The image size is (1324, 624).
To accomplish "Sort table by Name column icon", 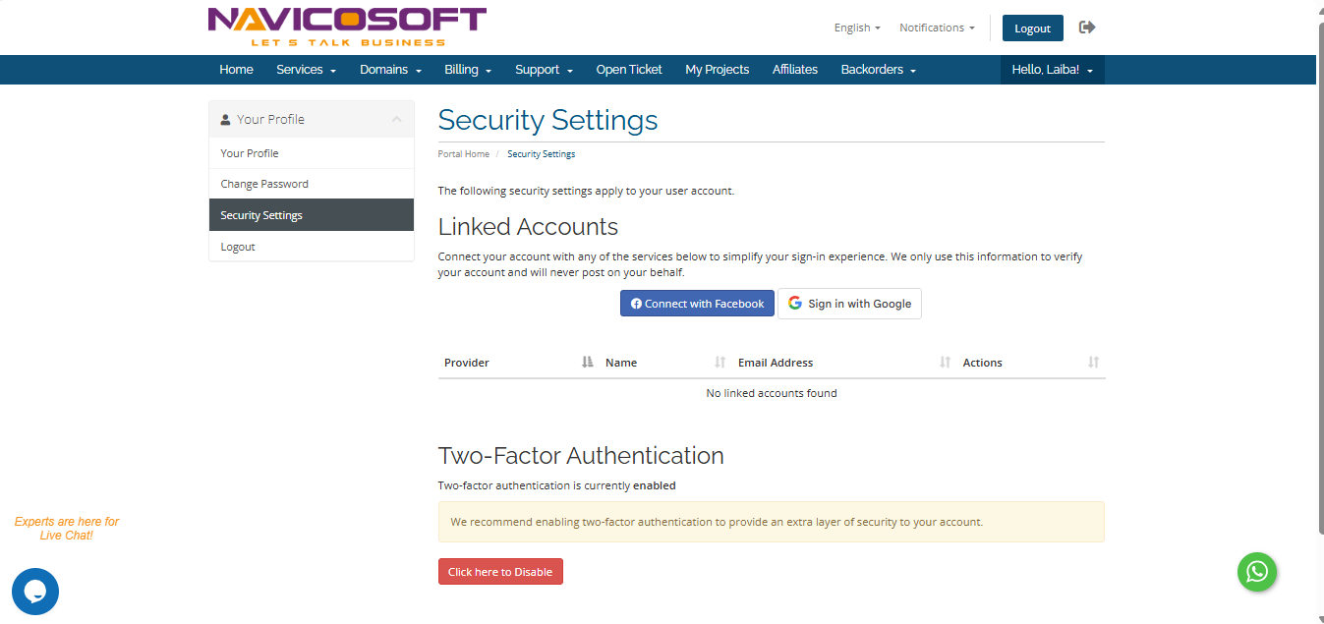I will pyautogui.click(x=720, y=363).
